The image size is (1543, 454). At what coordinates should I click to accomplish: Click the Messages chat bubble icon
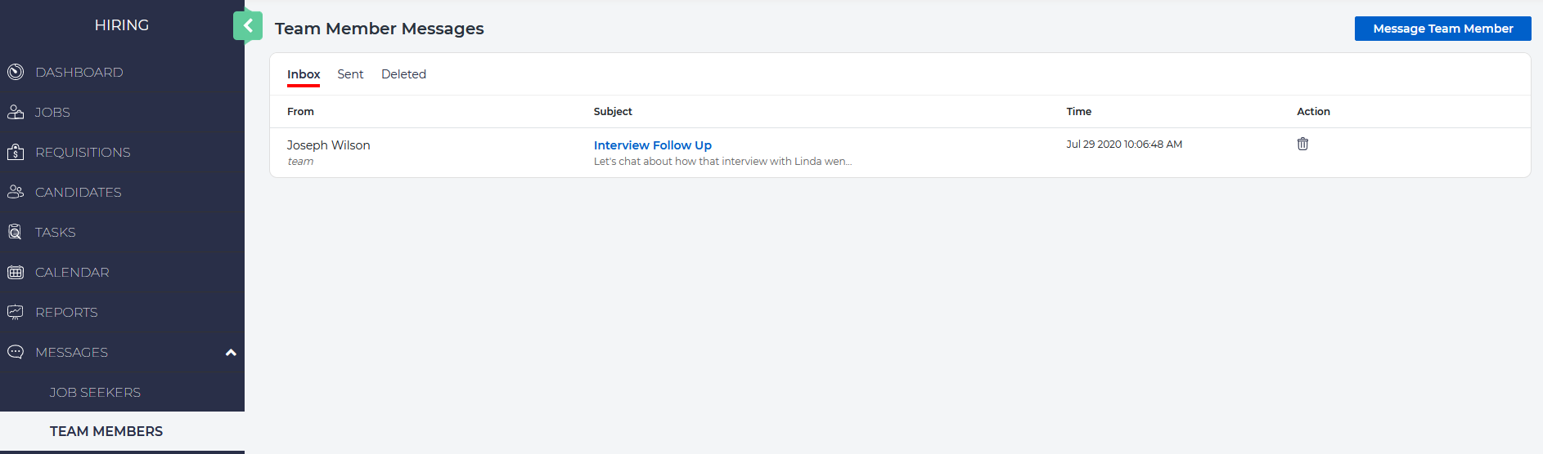pos(16,352)
